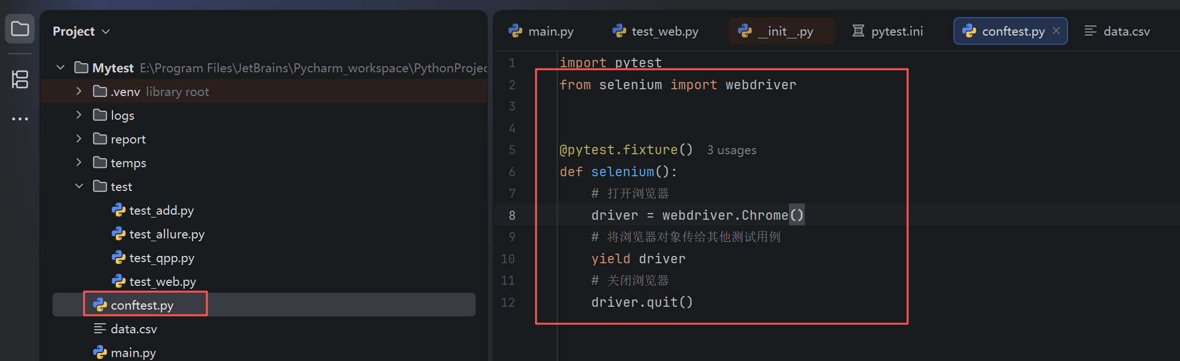Click the '# 关闭浏览器' comment
Screen dimensions: 1180x361
coord(630,281)
